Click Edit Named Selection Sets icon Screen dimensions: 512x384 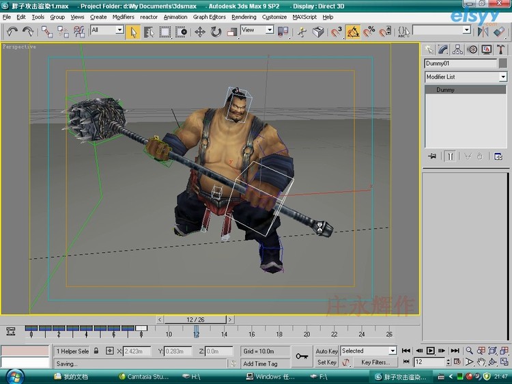pyautogui.click(x=403, y=32)
